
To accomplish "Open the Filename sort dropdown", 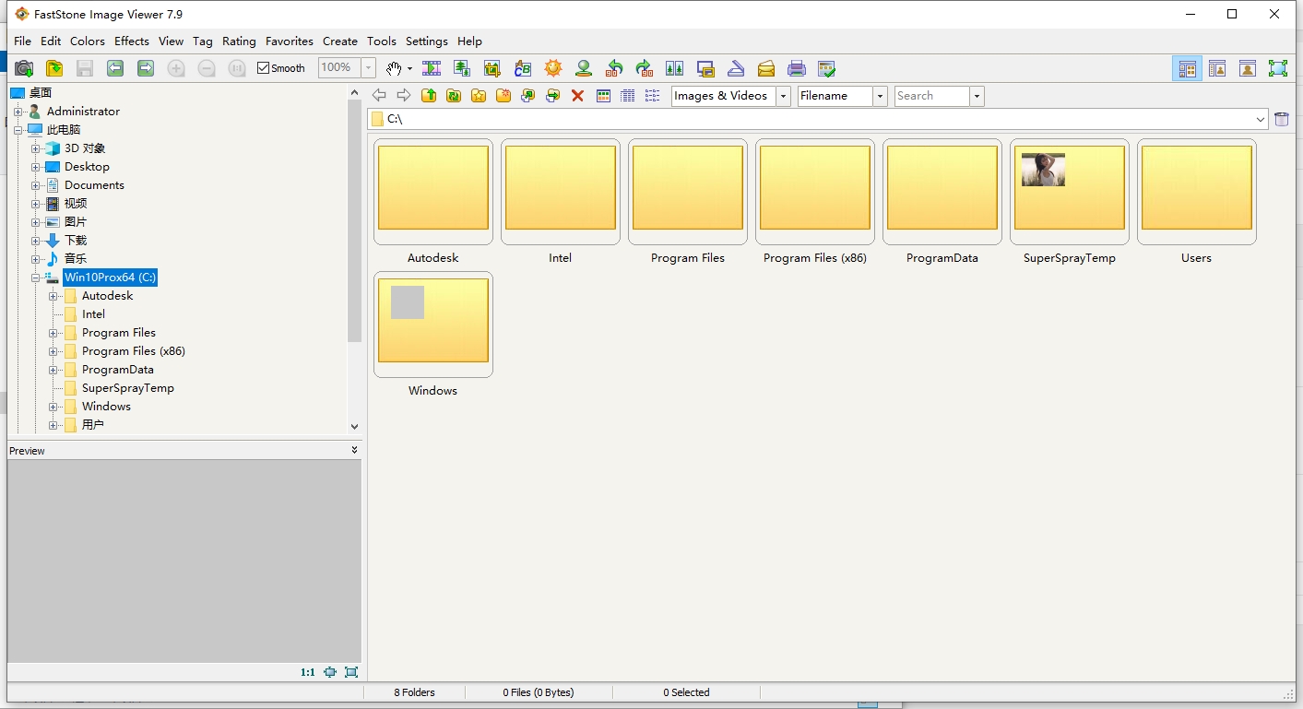I will click(x=879, y=95).
